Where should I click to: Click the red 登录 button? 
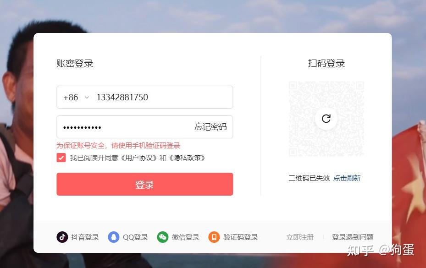(x=145, y=184)
